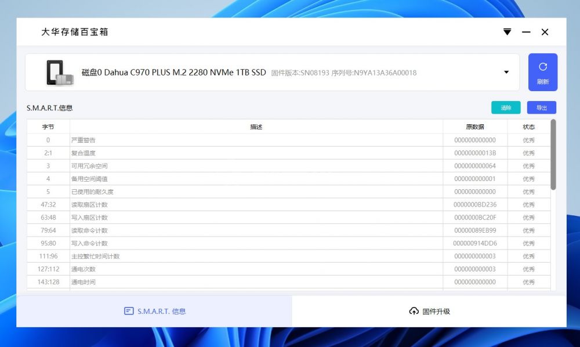This screenshot has width=580, height=347.
Task: Select the 写入命令计数 description cell
Action: (256, 243)
